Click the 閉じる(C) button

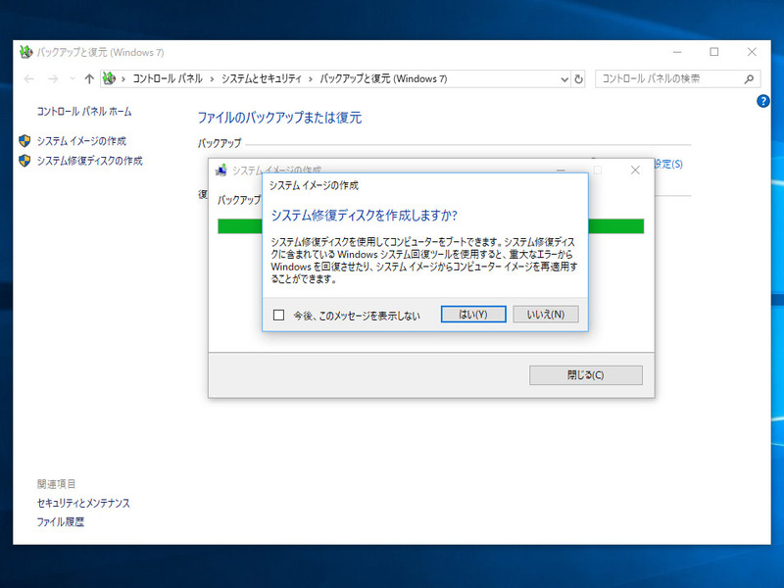585,375
